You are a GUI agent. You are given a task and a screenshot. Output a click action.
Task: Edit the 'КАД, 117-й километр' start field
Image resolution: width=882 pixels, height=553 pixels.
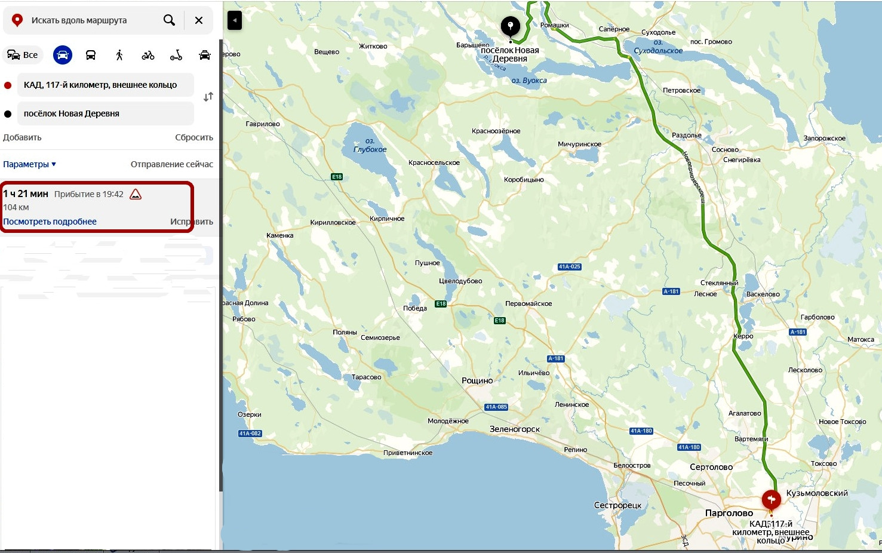tap(106, 85)
